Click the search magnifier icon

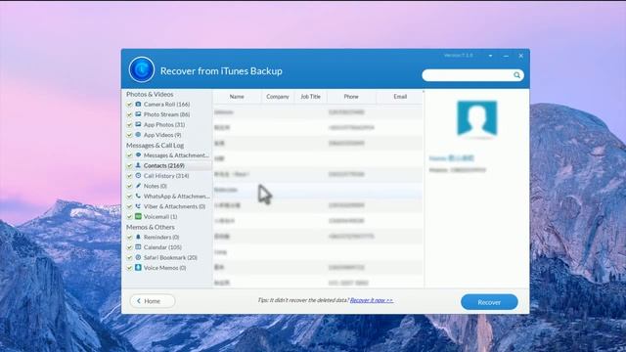pos(516,75)
